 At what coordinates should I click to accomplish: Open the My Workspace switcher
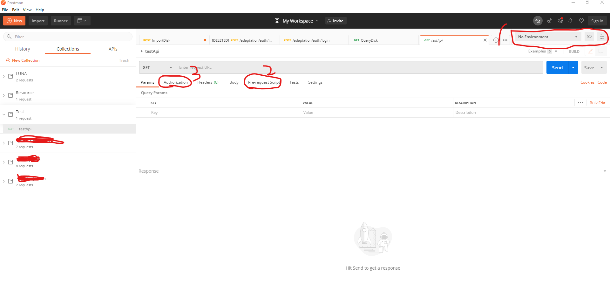point(296,21)
